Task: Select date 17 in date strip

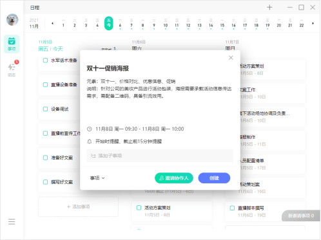Action: click(x=245, y=23)
